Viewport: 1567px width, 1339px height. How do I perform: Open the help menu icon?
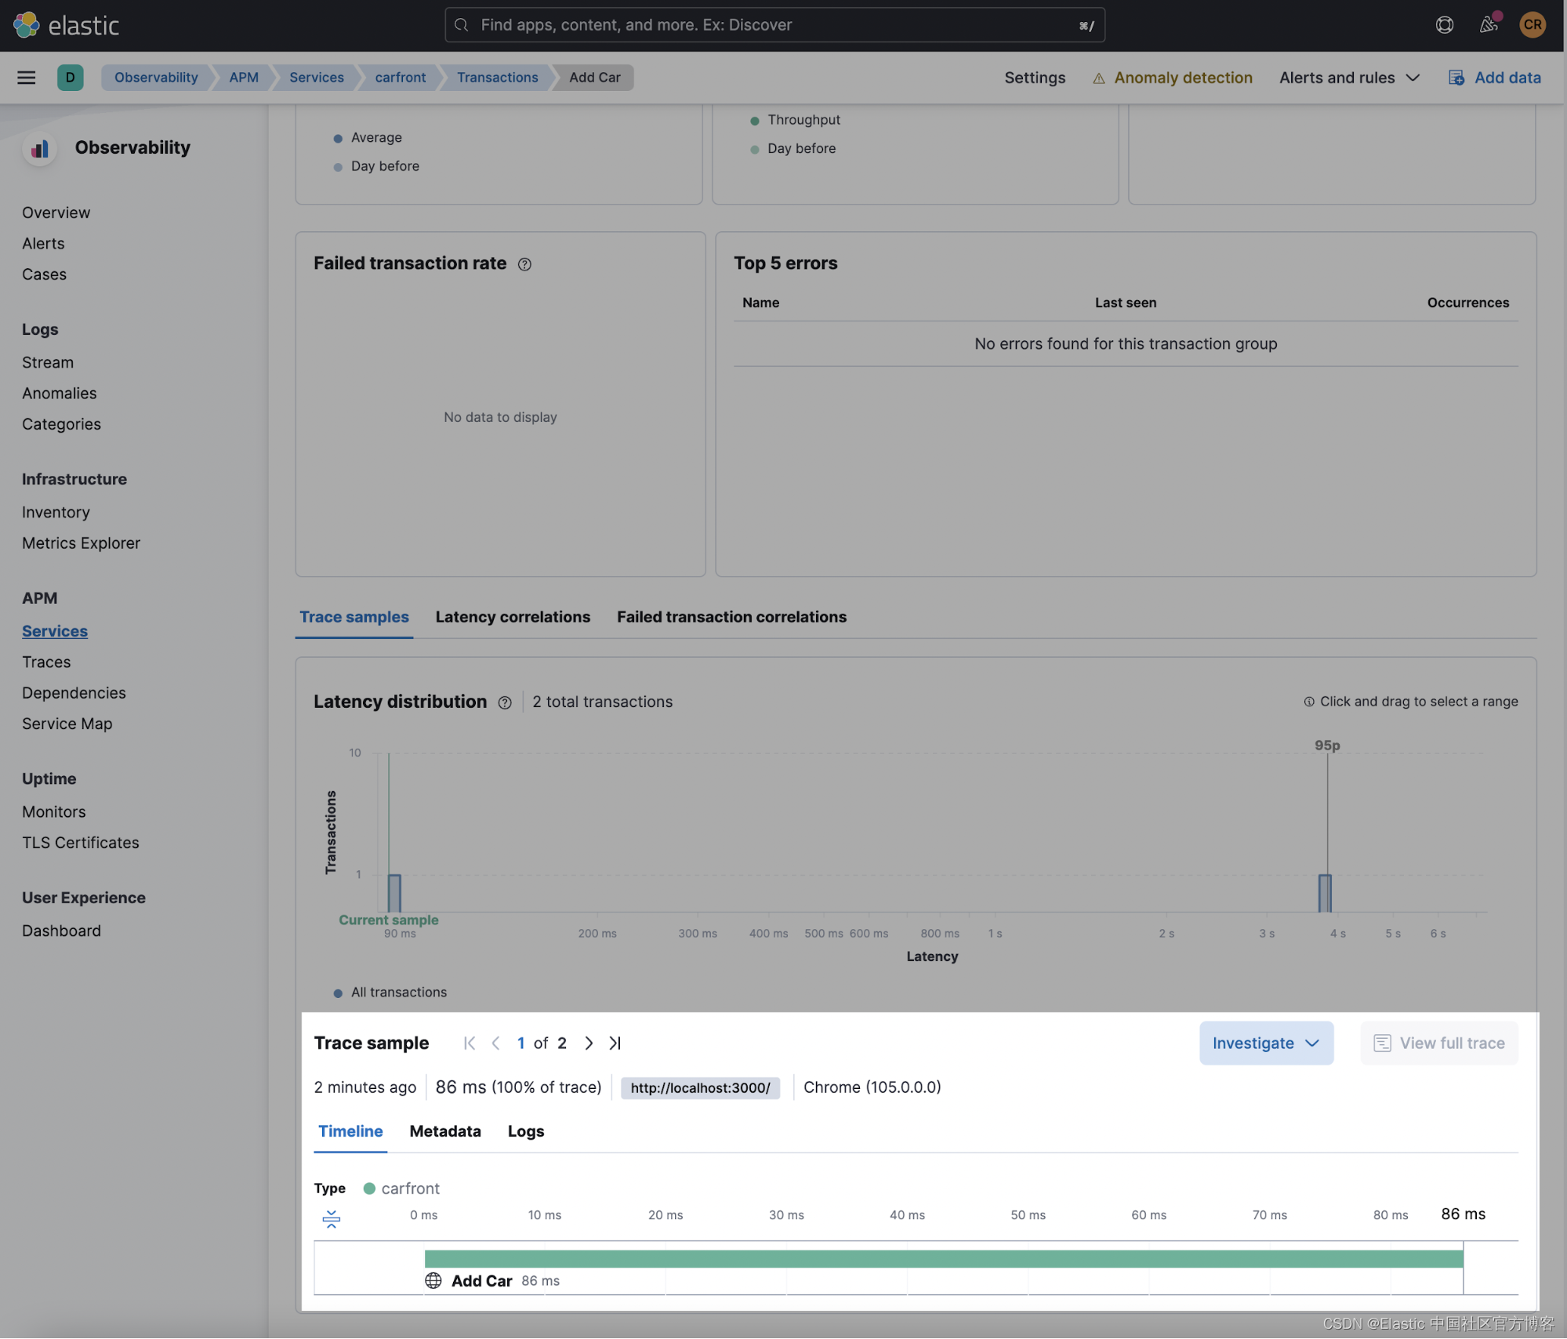pyautogui.click(x=1444, y=25)
